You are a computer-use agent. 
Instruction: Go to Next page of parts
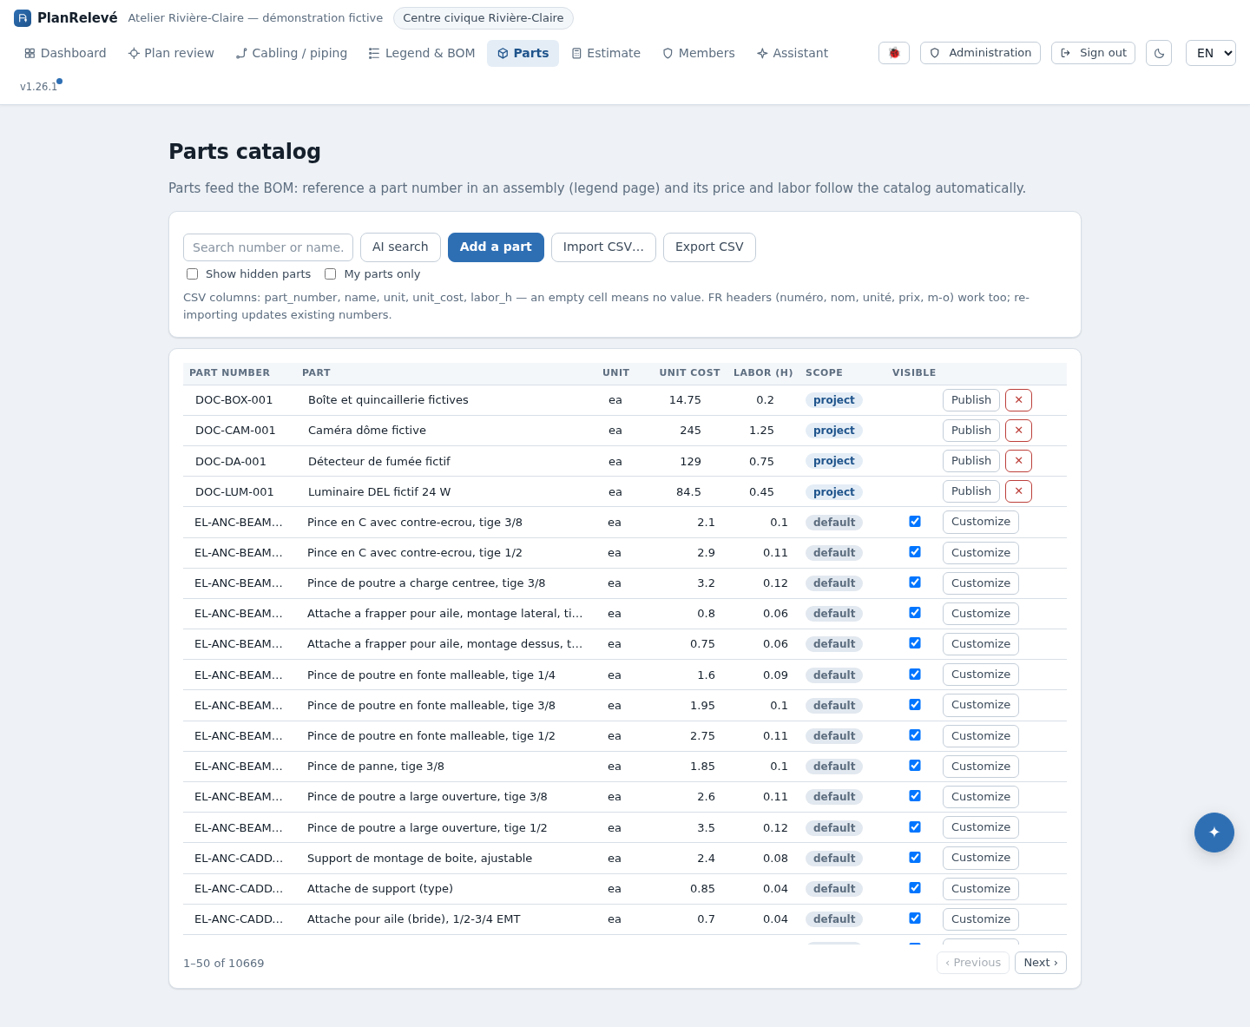coord(1041,963)
